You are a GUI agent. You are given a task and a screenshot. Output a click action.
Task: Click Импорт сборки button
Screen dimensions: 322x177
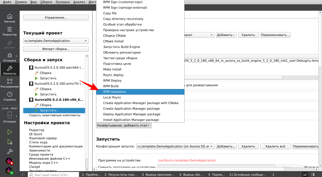click(56, 49)
